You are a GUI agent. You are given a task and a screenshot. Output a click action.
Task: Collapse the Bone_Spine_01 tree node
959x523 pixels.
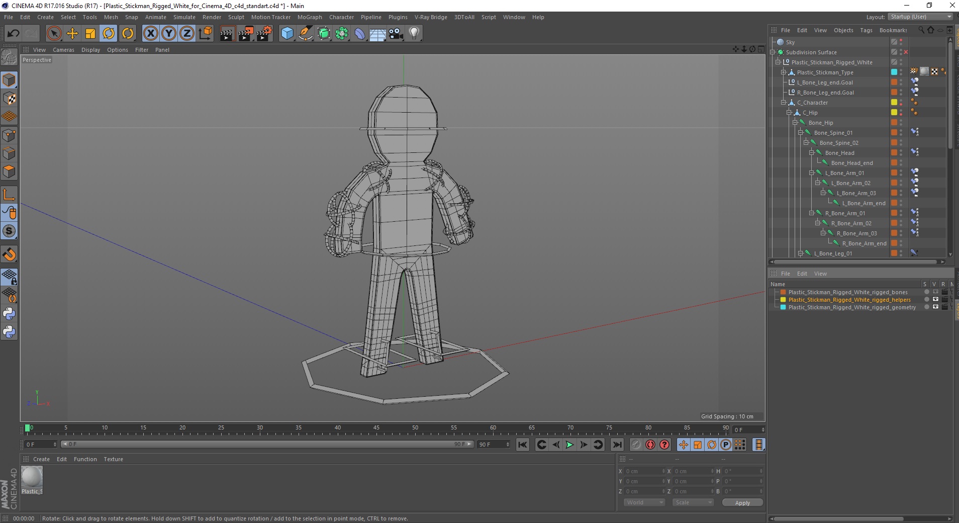point(801,133)
